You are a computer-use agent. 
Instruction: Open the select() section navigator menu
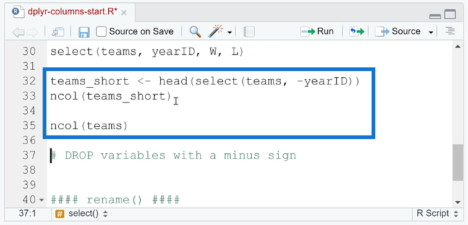coord(82,214)
